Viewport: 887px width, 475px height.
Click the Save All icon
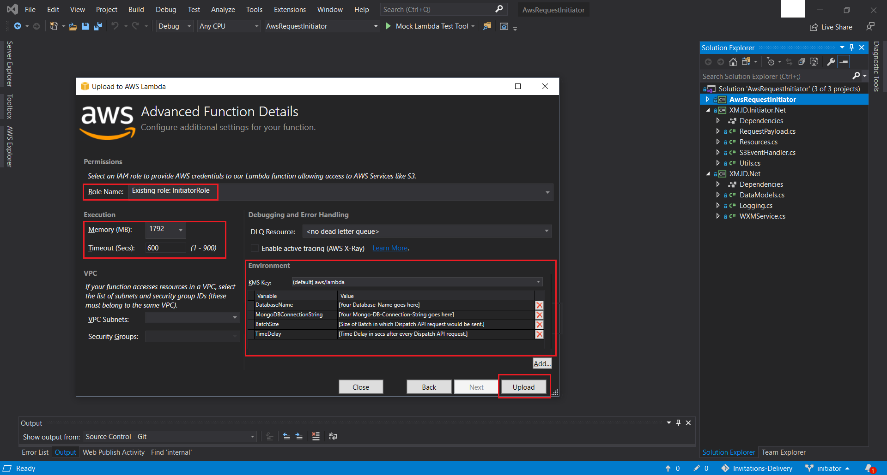tap(97, 26)
